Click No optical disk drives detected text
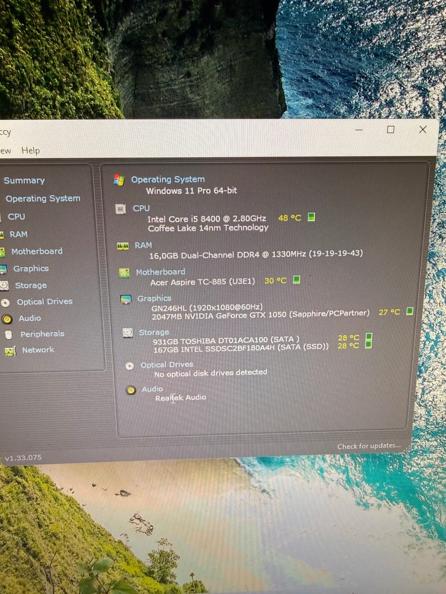446x594 pixels. [211, 373]
